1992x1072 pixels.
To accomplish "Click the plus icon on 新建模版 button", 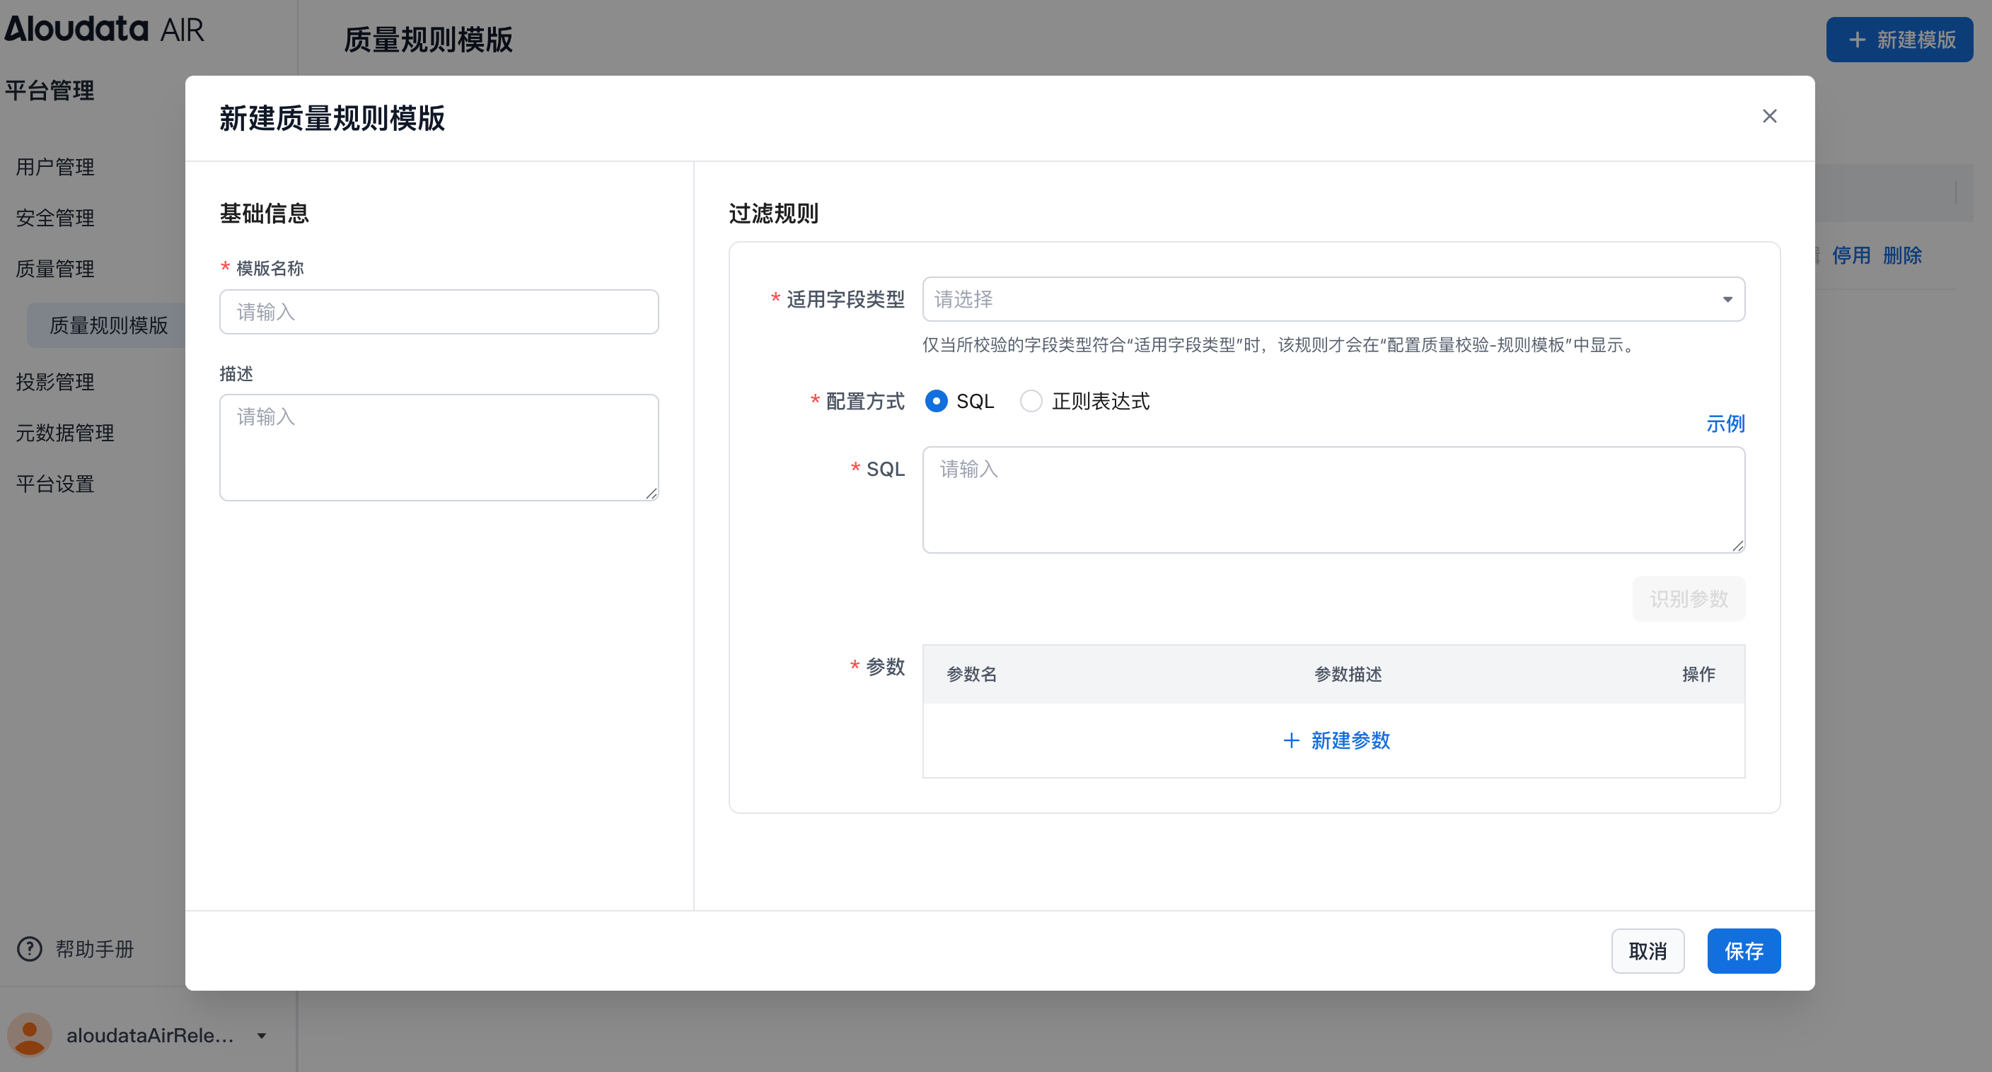I will coord(1858,40).
